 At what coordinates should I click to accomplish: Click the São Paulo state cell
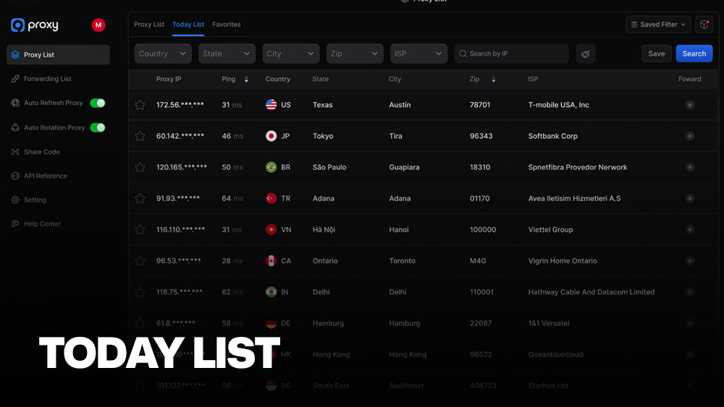tap(329, 167)
